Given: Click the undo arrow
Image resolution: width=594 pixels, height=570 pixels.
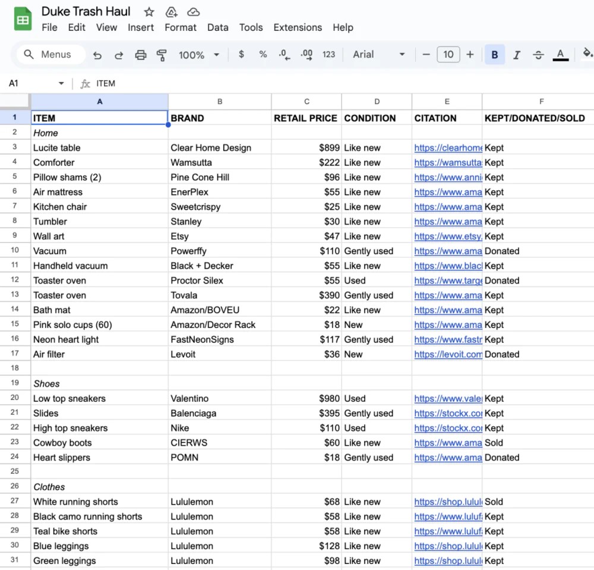Looking at the screenshot, I should [97, 55].
